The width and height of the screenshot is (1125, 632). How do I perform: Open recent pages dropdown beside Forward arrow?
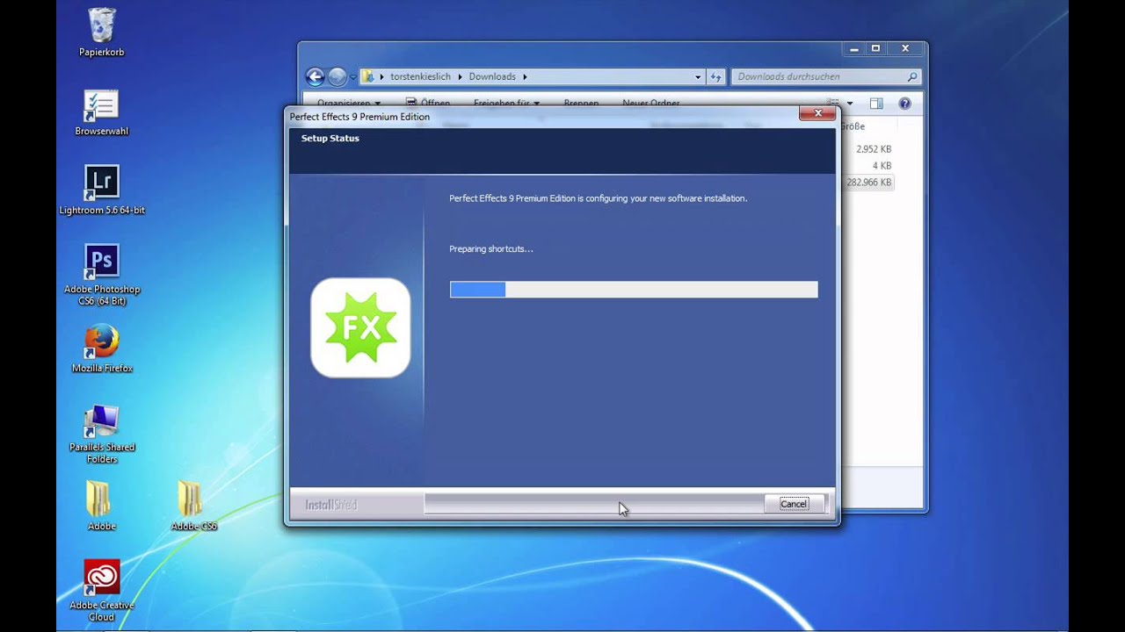click(x=353, y=77)
